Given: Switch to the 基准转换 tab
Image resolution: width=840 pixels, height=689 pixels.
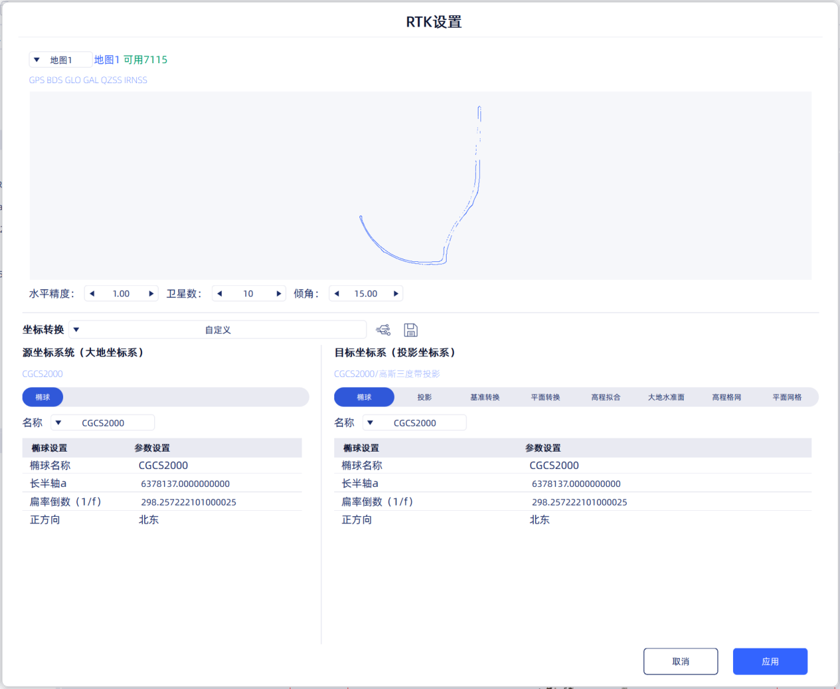Looking at the screenshot, I should coord(485,397).
